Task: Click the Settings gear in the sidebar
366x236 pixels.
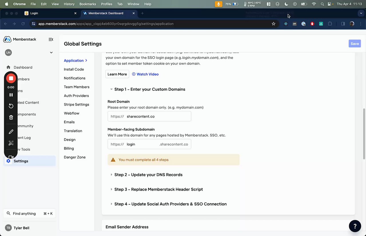Action: [x=9, y=161]
